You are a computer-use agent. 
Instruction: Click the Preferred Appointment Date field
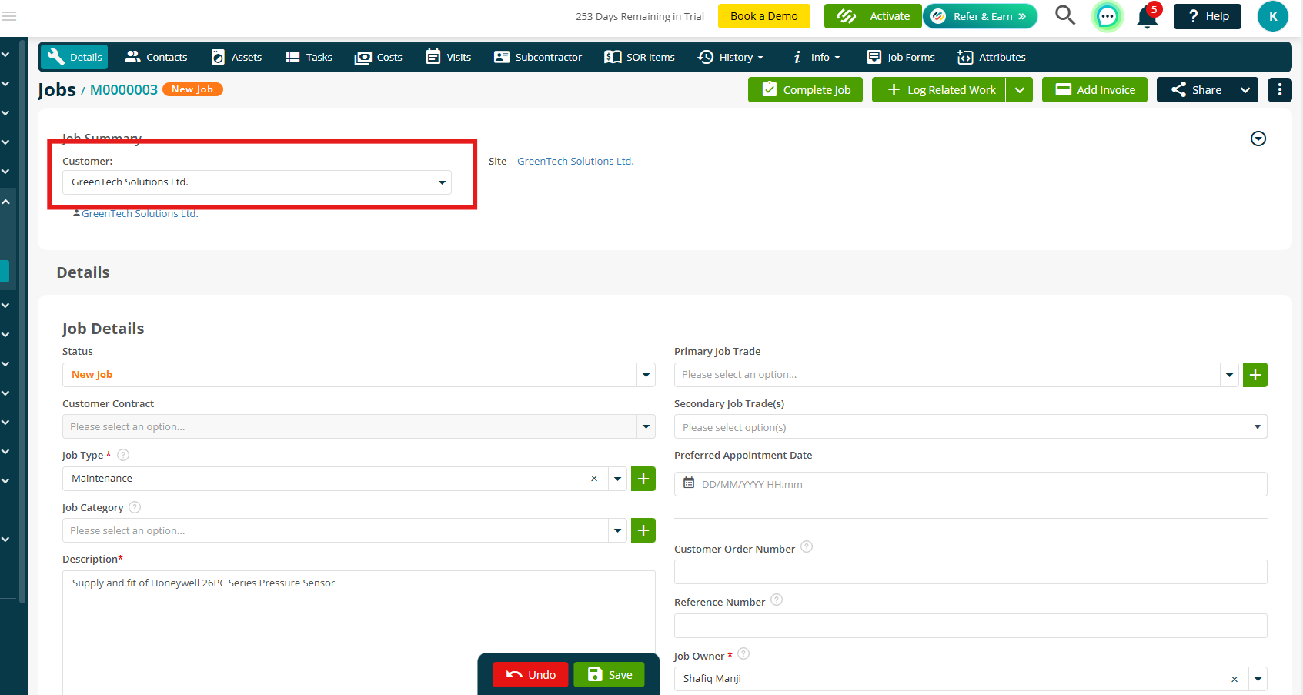click(x=971, y=484)
